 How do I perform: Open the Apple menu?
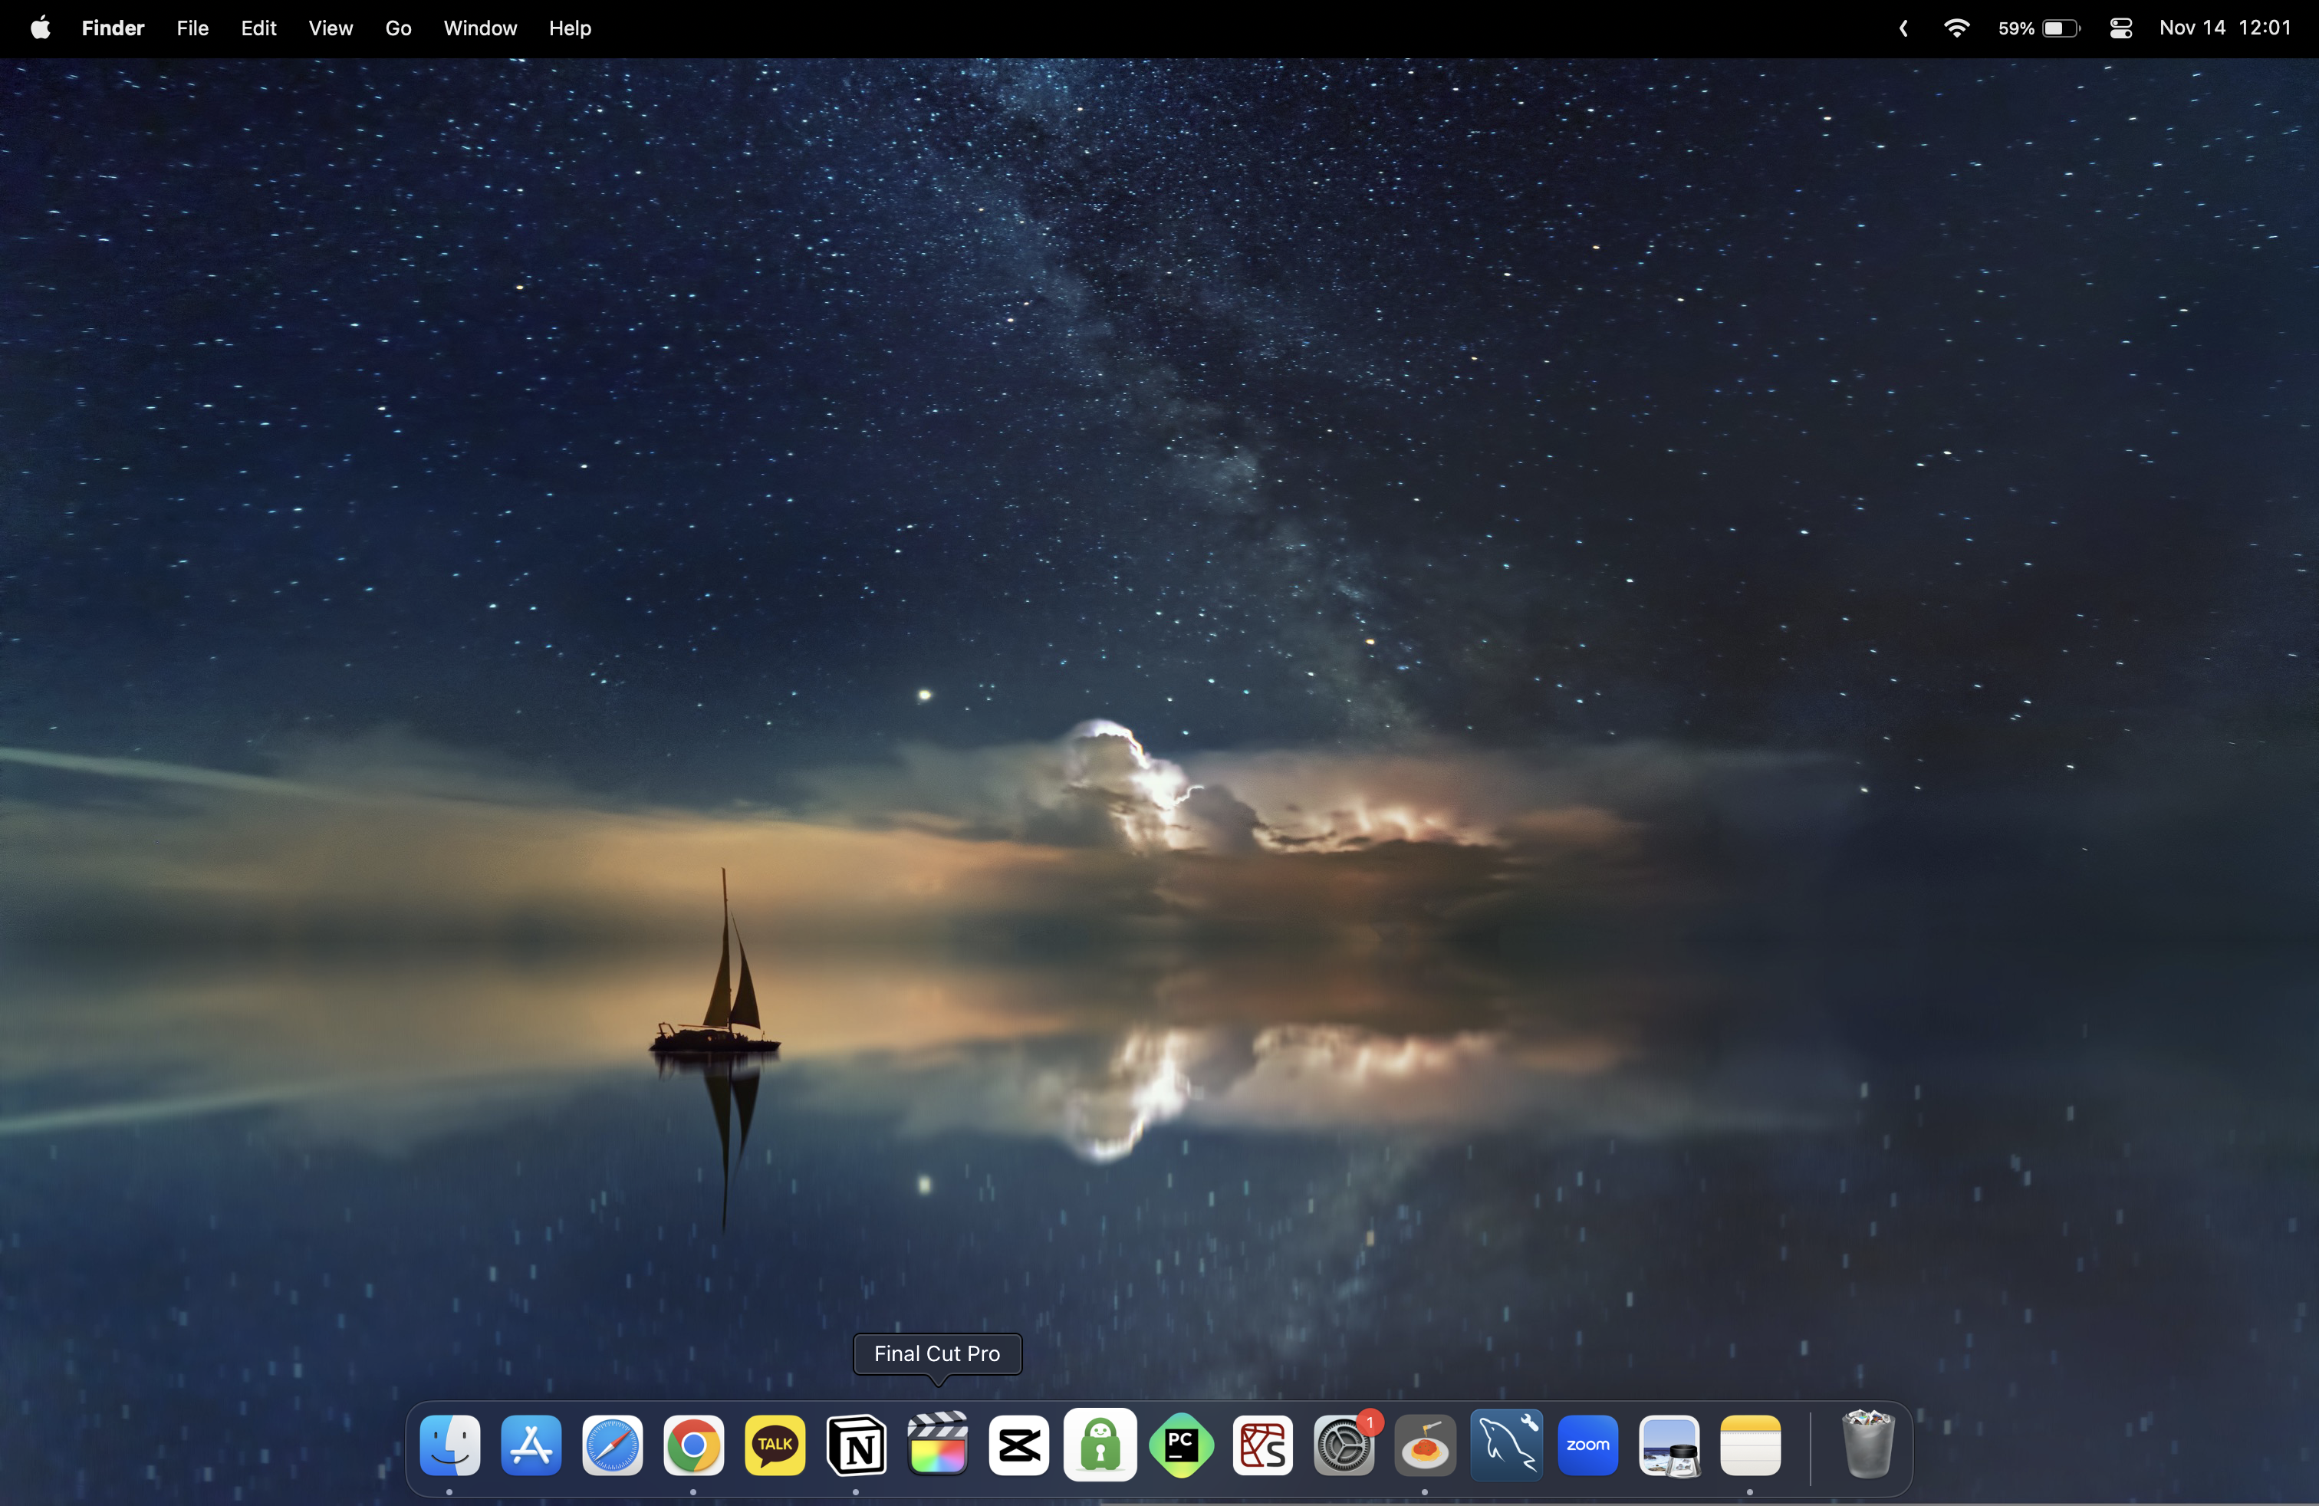(x=40, y=28)
